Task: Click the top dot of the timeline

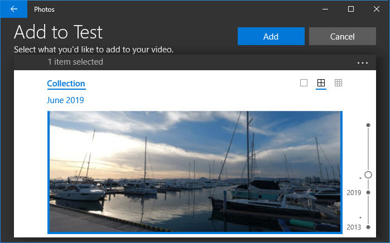Action: tap(368, 125)
